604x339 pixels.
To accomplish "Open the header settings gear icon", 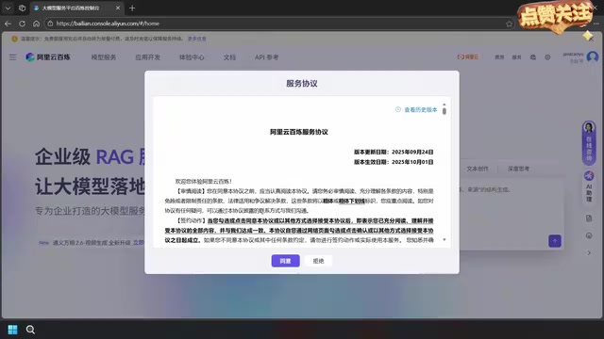I will (547, 56).
